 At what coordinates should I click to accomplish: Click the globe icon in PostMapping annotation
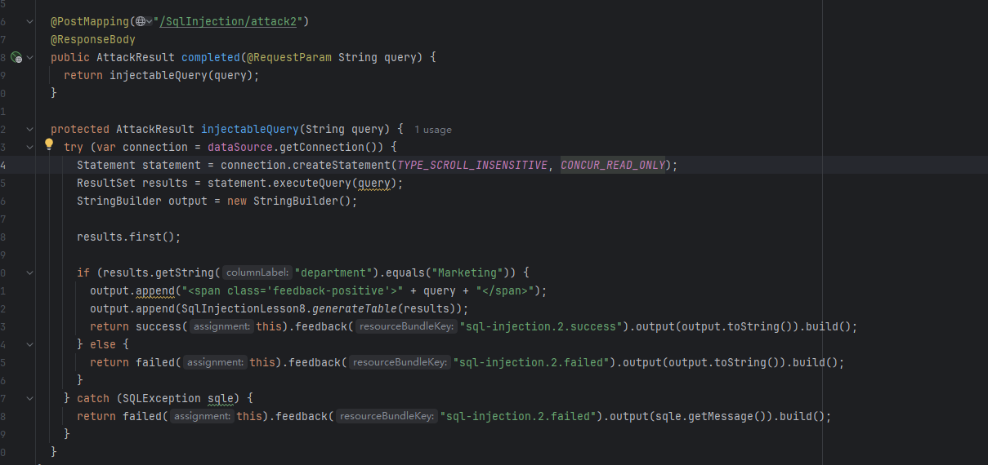pyautogui.click(x=141, y=21)
